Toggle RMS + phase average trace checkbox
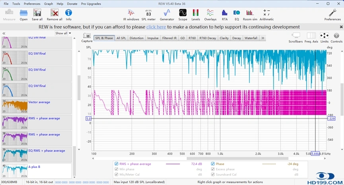The image size is (344, 185). click(116, 164)
